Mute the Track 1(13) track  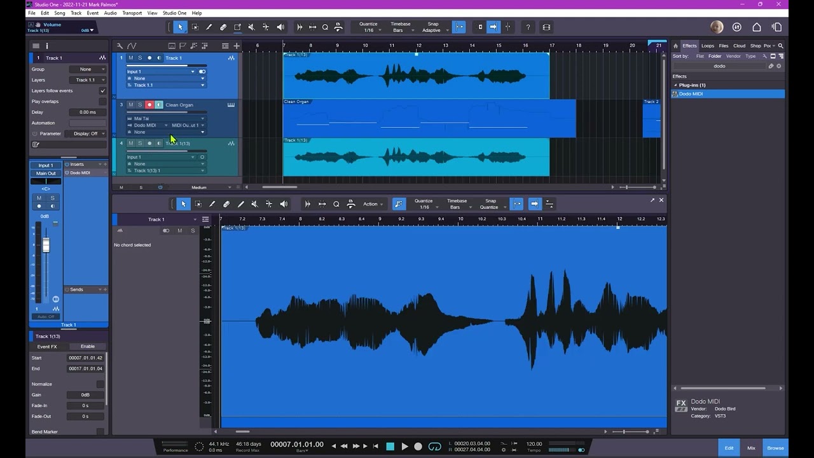pos(131,143)
